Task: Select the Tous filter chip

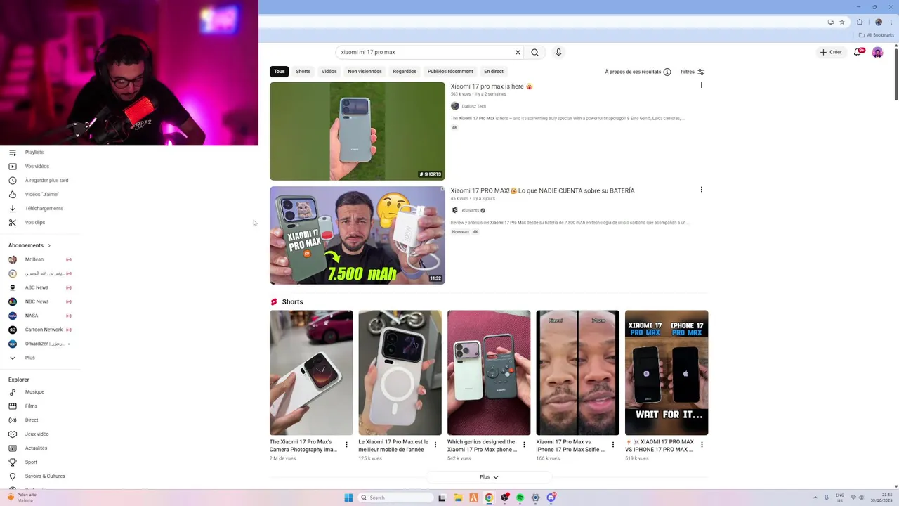Action: 280,71
